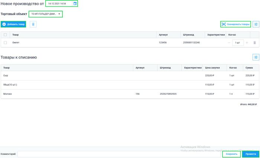Click the trash icon beside Добавить товар
This screenshot has width=260, height=158.
[x=33, y=24]
